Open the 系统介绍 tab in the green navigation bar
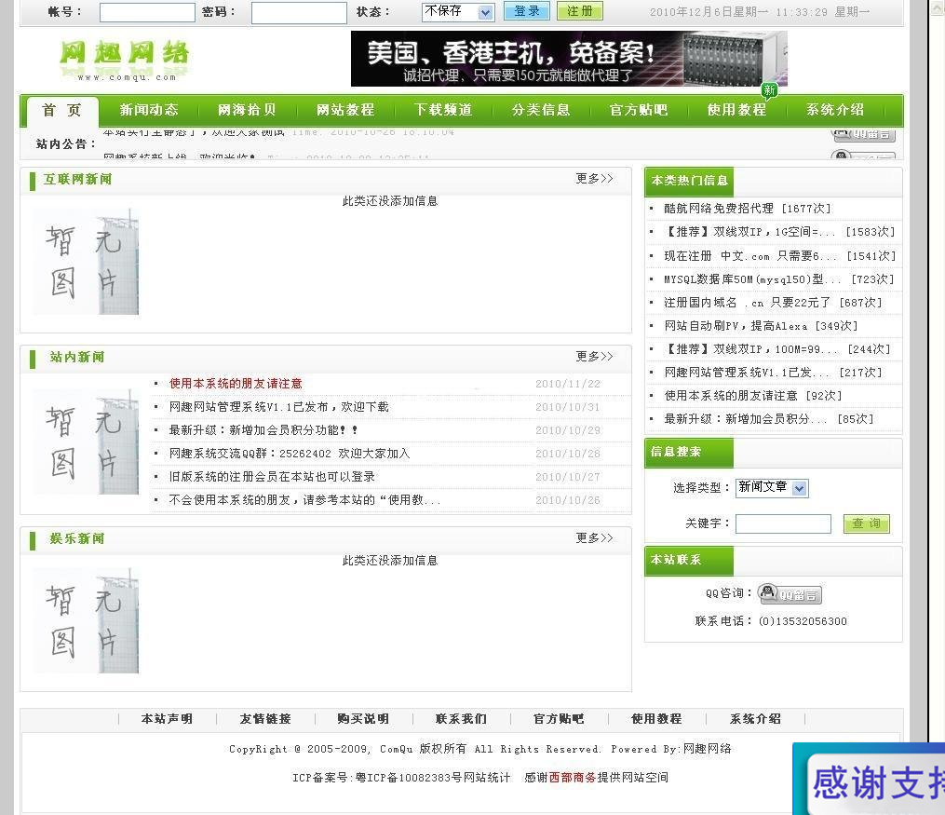Image resolution: width=945 pixels, height=815 pixels. click(x=835, y=110)
